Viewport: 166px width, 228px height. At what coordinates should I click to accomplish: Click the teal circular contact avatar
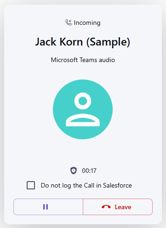point(83,109)
